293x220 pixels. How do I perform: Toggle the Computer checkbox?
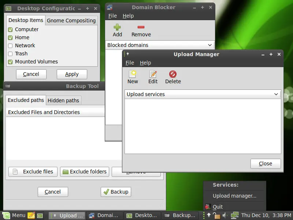pos(10,30)
